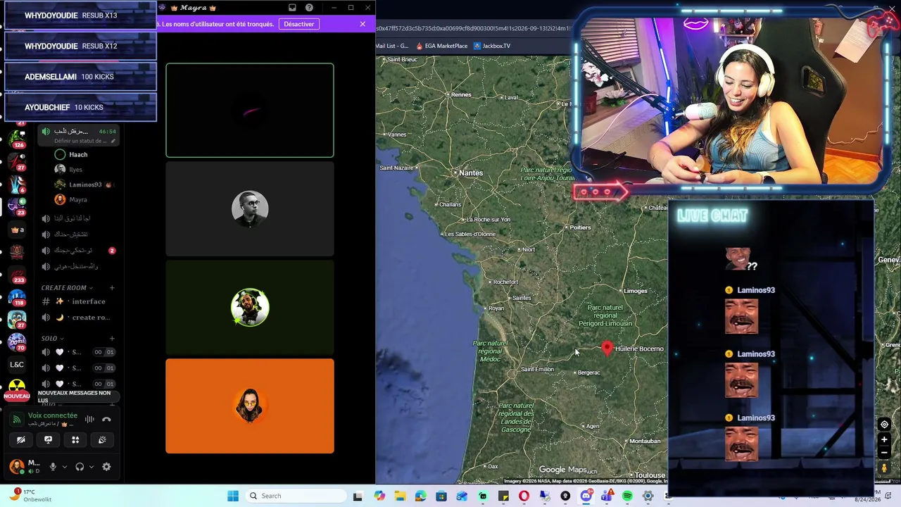
Task: Dismiss the purple truncated usernames banner
Action: pos(363,24)
